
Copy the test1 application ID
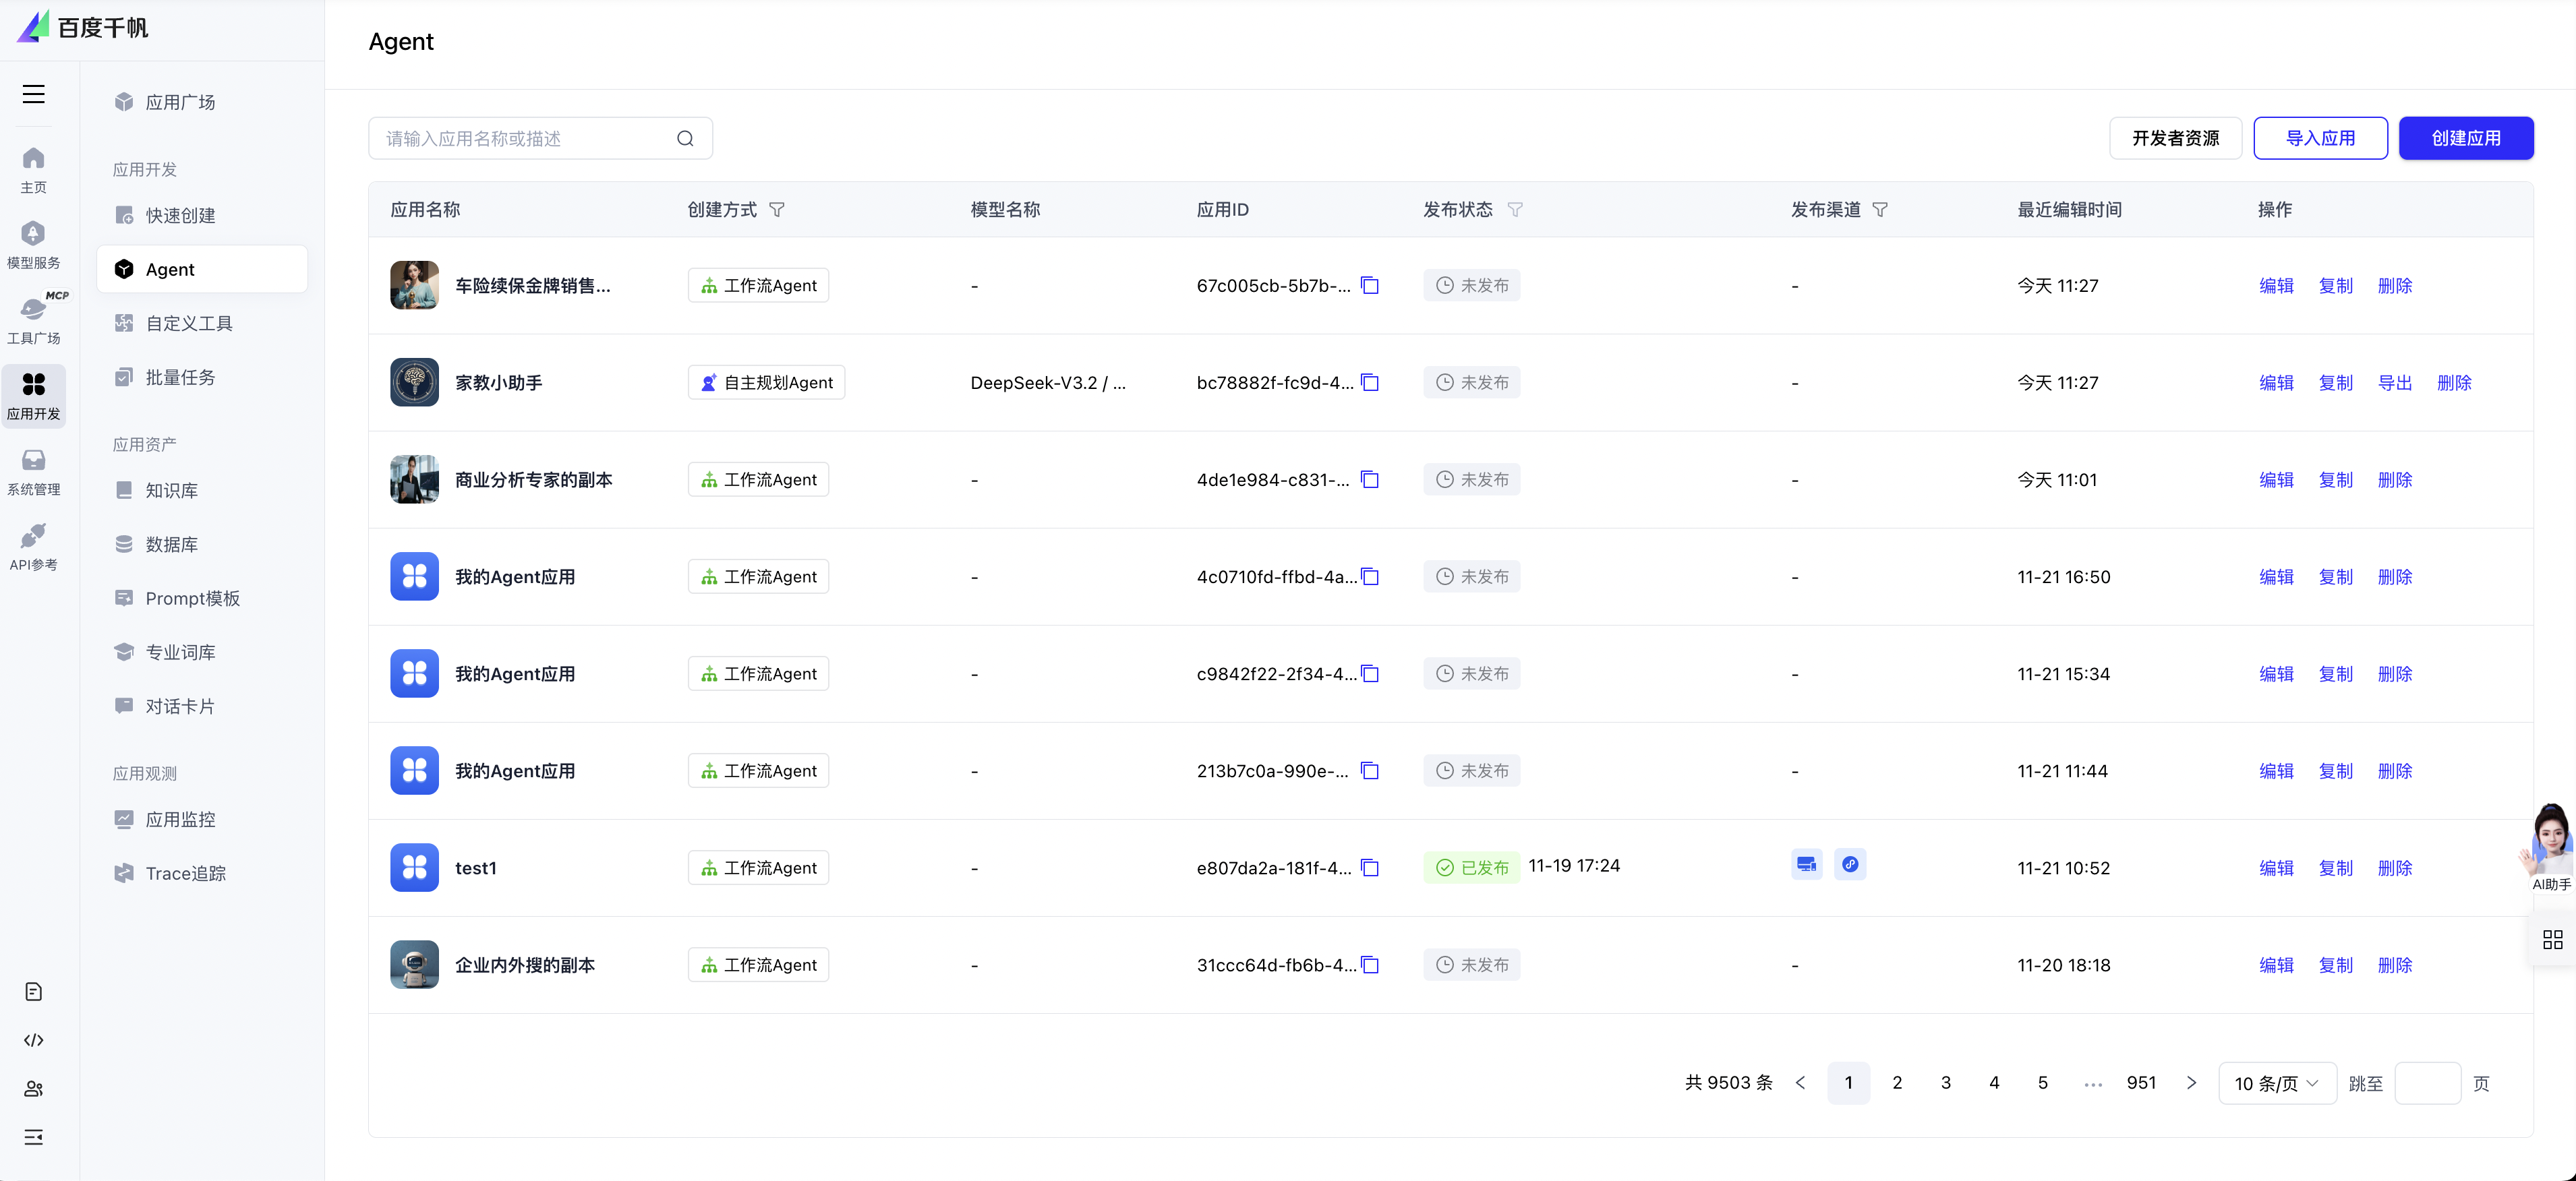pos(1370,868)
